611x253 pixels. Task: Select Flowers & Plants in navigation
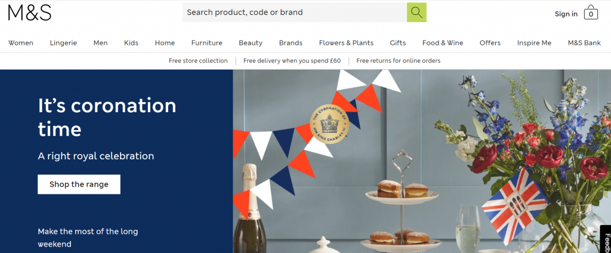[x=346, y=43]
